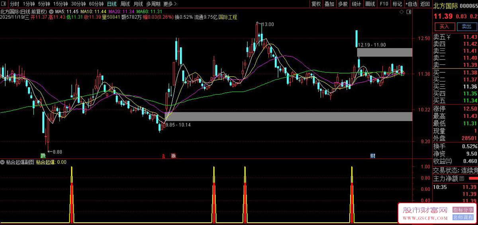Click the 净资 9.50 row
478x225 pixels.
point(455,154)
